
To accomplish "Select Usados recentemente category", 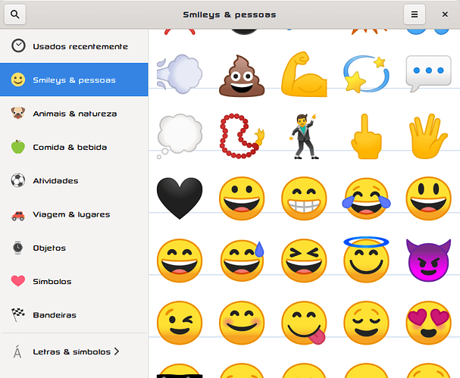I will (74, 46).
